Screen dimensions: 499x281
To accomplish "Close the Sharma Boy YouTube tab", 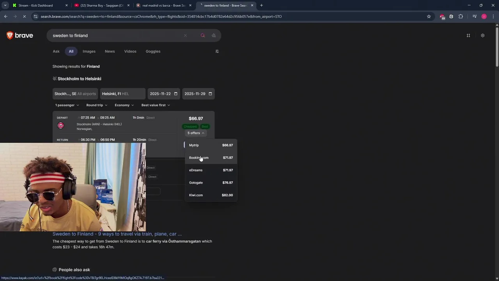I will 128,5.
